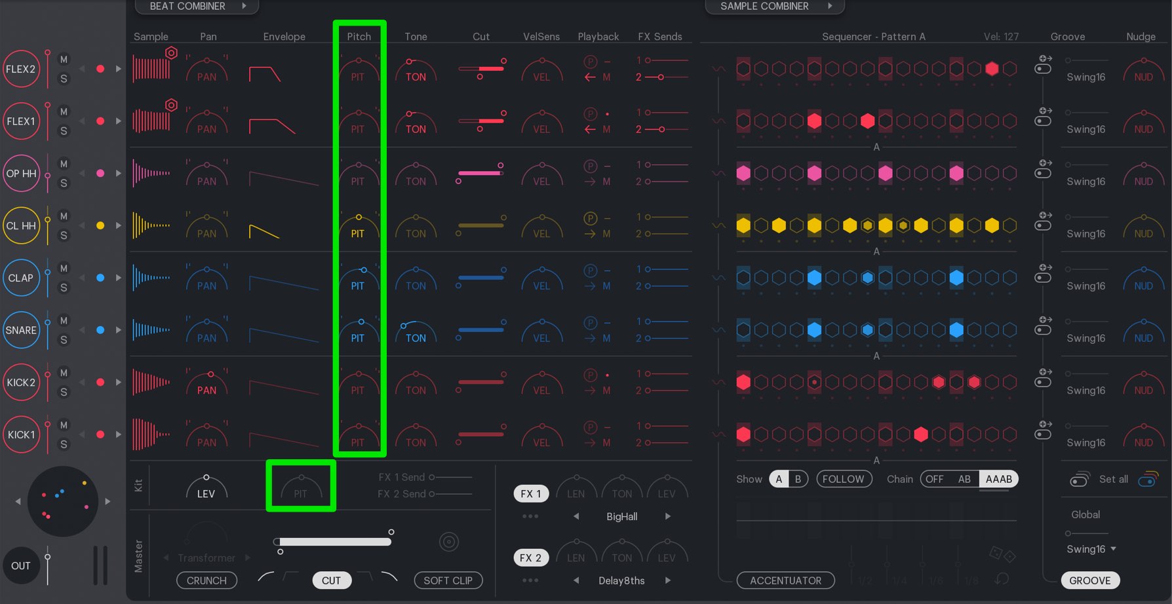Screen dimensions: 1172x604
Task: Click the CL HH velocity knob
Action: pos(541,225)
